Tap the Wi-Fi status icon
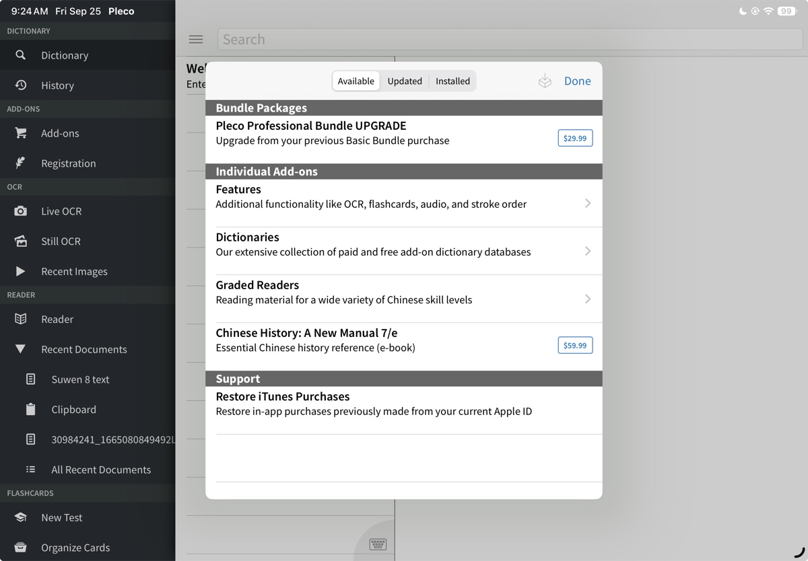The image size is (808, 561). coord(768,11)
